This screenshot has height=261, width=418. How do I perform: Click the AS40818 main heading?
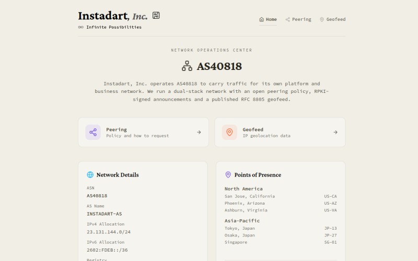tap(219, 66)
